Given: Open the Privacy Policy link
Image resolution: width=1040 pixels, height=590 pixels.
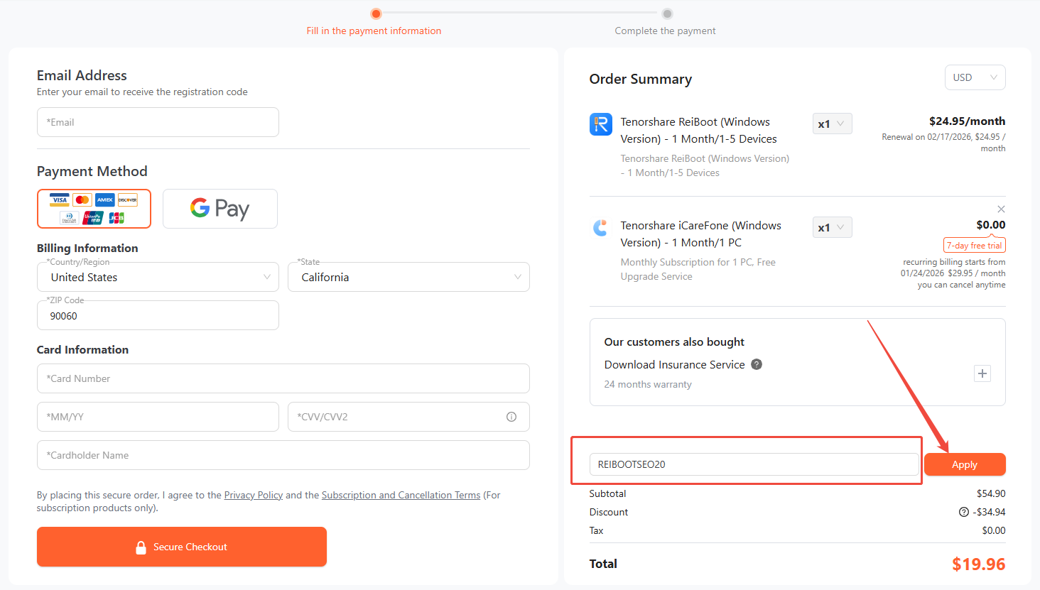Looking at the screenshot, I should [254, 495].
